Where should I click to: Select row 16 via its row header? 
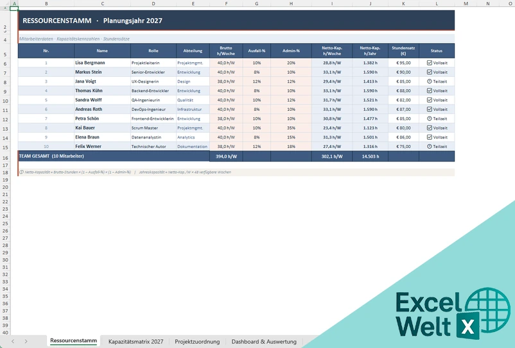(5, 158)
